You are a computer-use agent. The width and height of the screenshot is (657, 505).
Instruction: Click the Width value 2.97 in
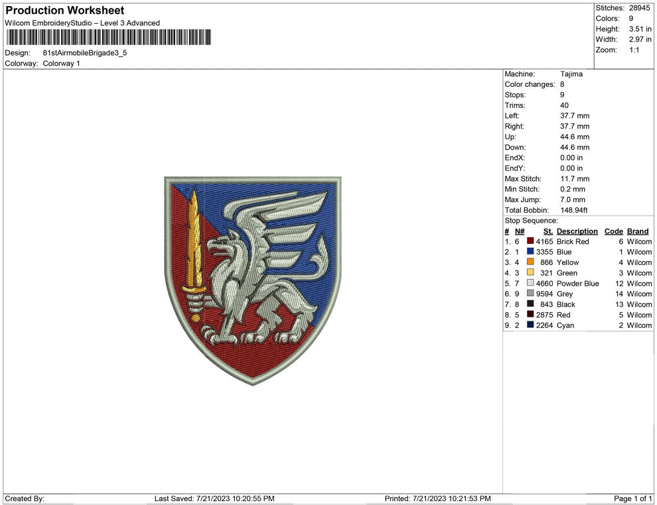pyautogui.click(x=640, y=39)
